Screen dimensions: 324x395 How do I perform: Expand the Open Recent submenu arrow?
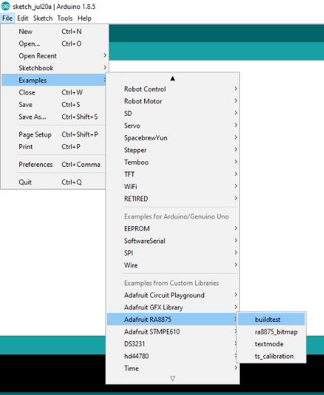click(105, 55)
